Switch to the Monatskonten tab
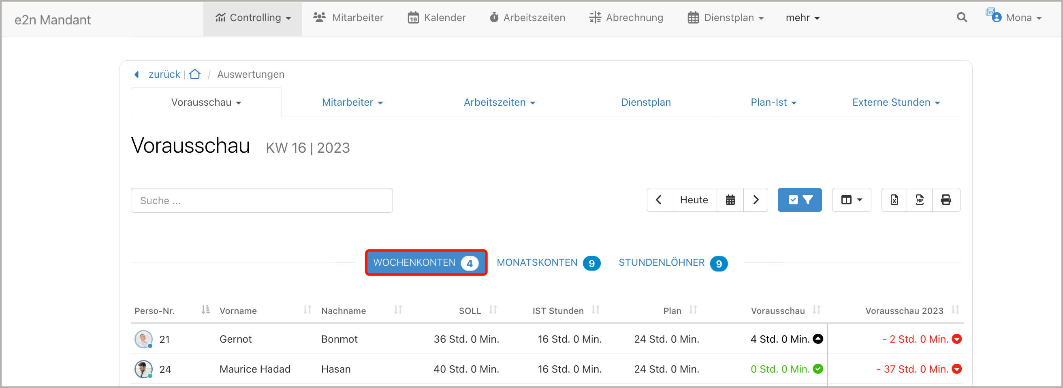1063x388 pixels. [537, 262]
